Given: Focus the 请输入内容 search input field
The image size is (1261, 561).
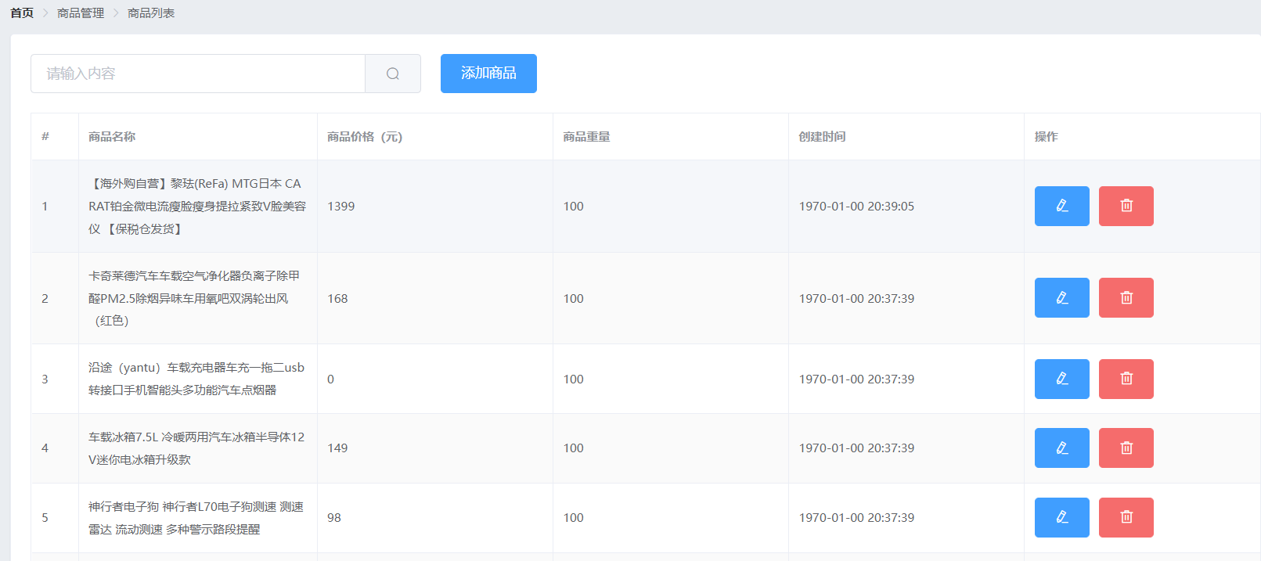Looking at the screenshot, I should [x=198, y=74].
